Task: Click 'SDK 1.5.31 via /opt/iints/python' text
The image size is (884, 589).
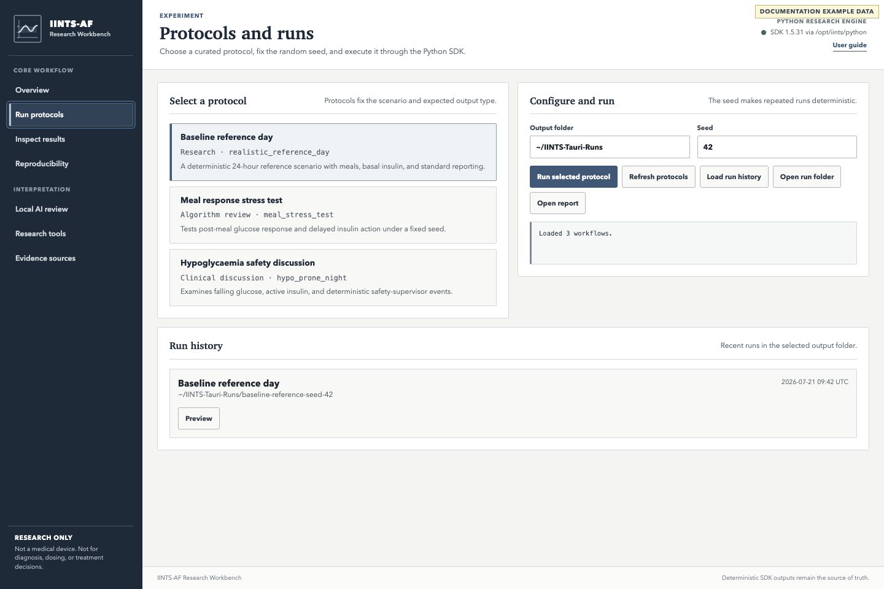Action: pyautogui.click(x=818, y=33)
